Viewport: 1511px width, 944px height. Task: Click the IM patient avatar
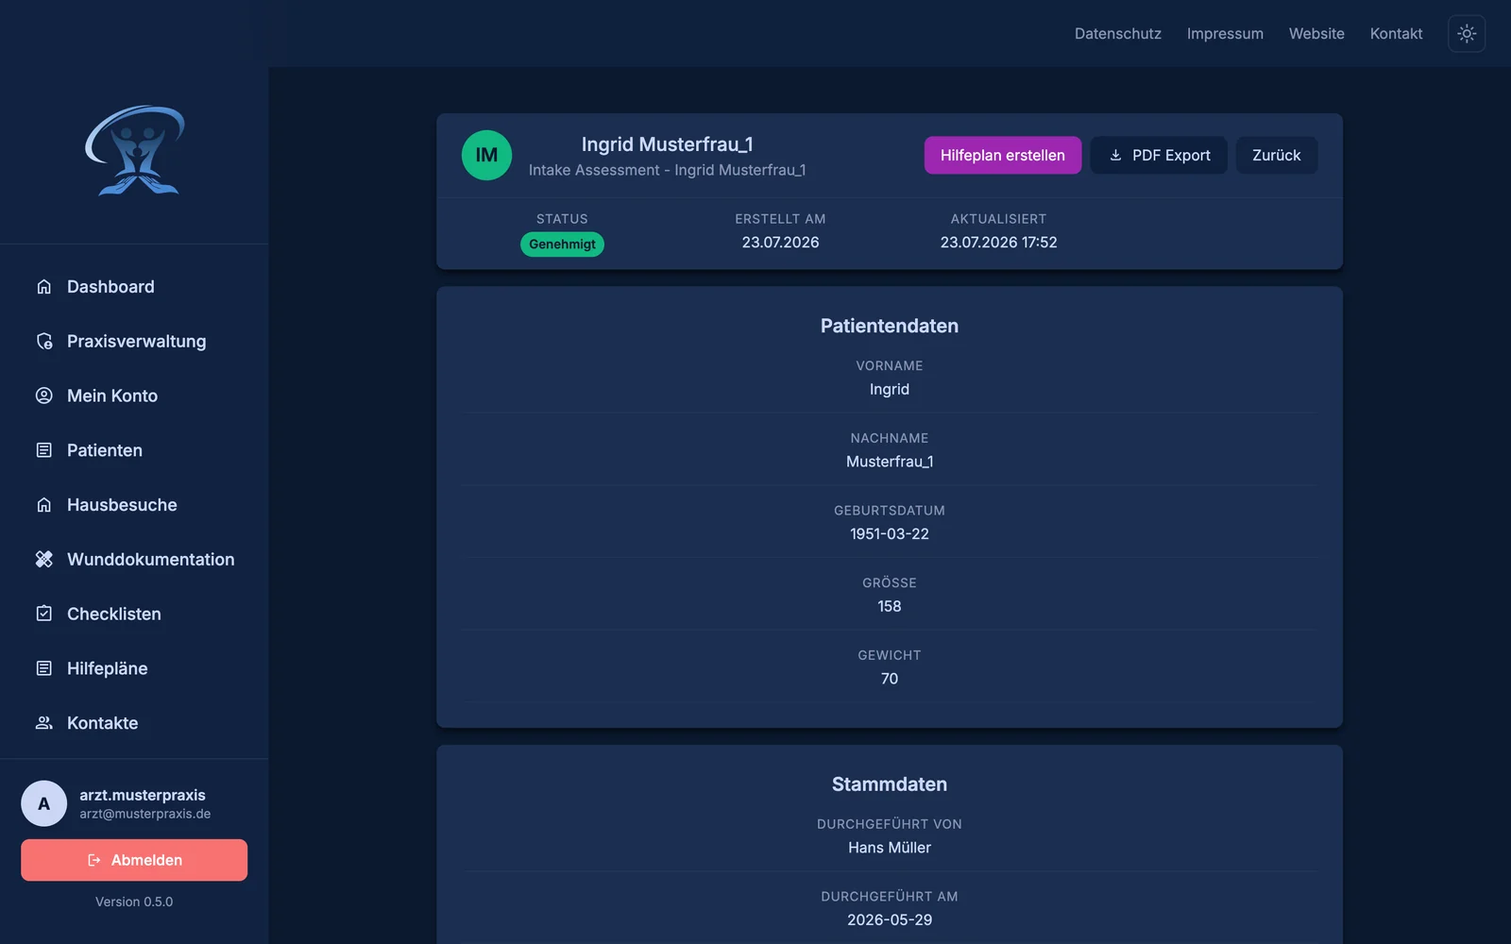486,155
